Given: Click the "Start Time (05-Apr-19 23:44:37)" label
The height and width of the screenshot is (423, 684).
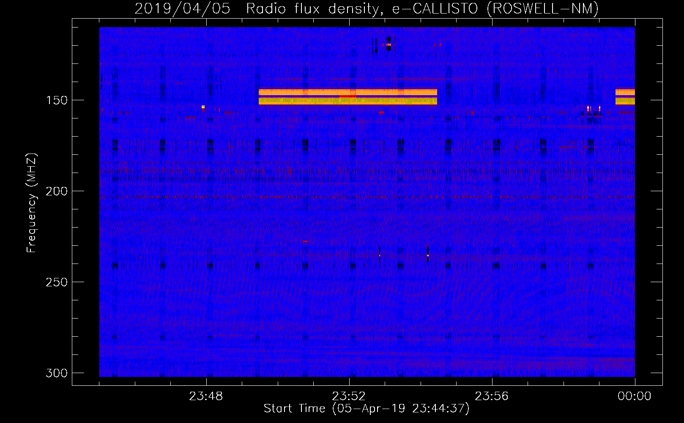Looking at the screenshot, I should [x=367, y=409].
